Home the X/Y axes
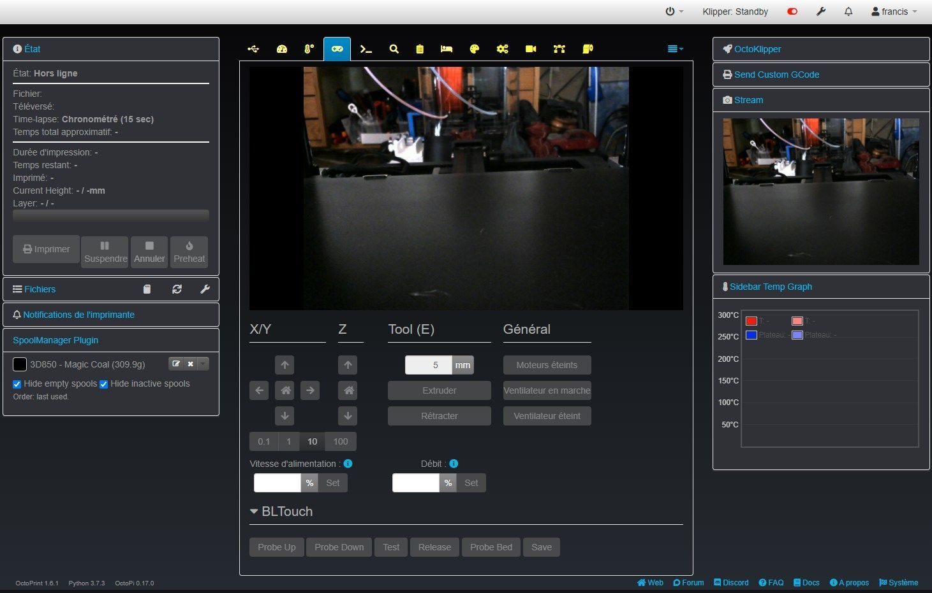The width and height of the screenshot is (932, 593). pos(285,390)
